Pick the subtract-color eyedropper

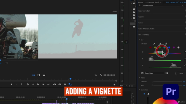click(x=166, y=44)
